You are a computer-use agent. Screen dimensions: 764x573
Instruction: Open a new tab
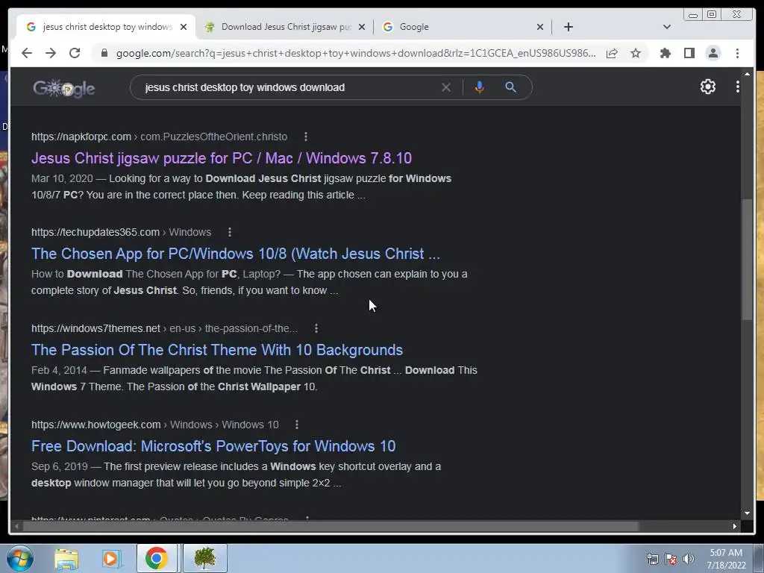click(568, 27)
